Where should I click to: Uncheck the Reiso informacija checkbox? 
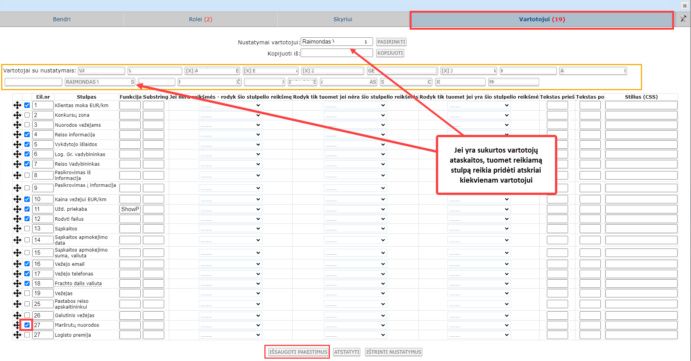click(27, 134)
